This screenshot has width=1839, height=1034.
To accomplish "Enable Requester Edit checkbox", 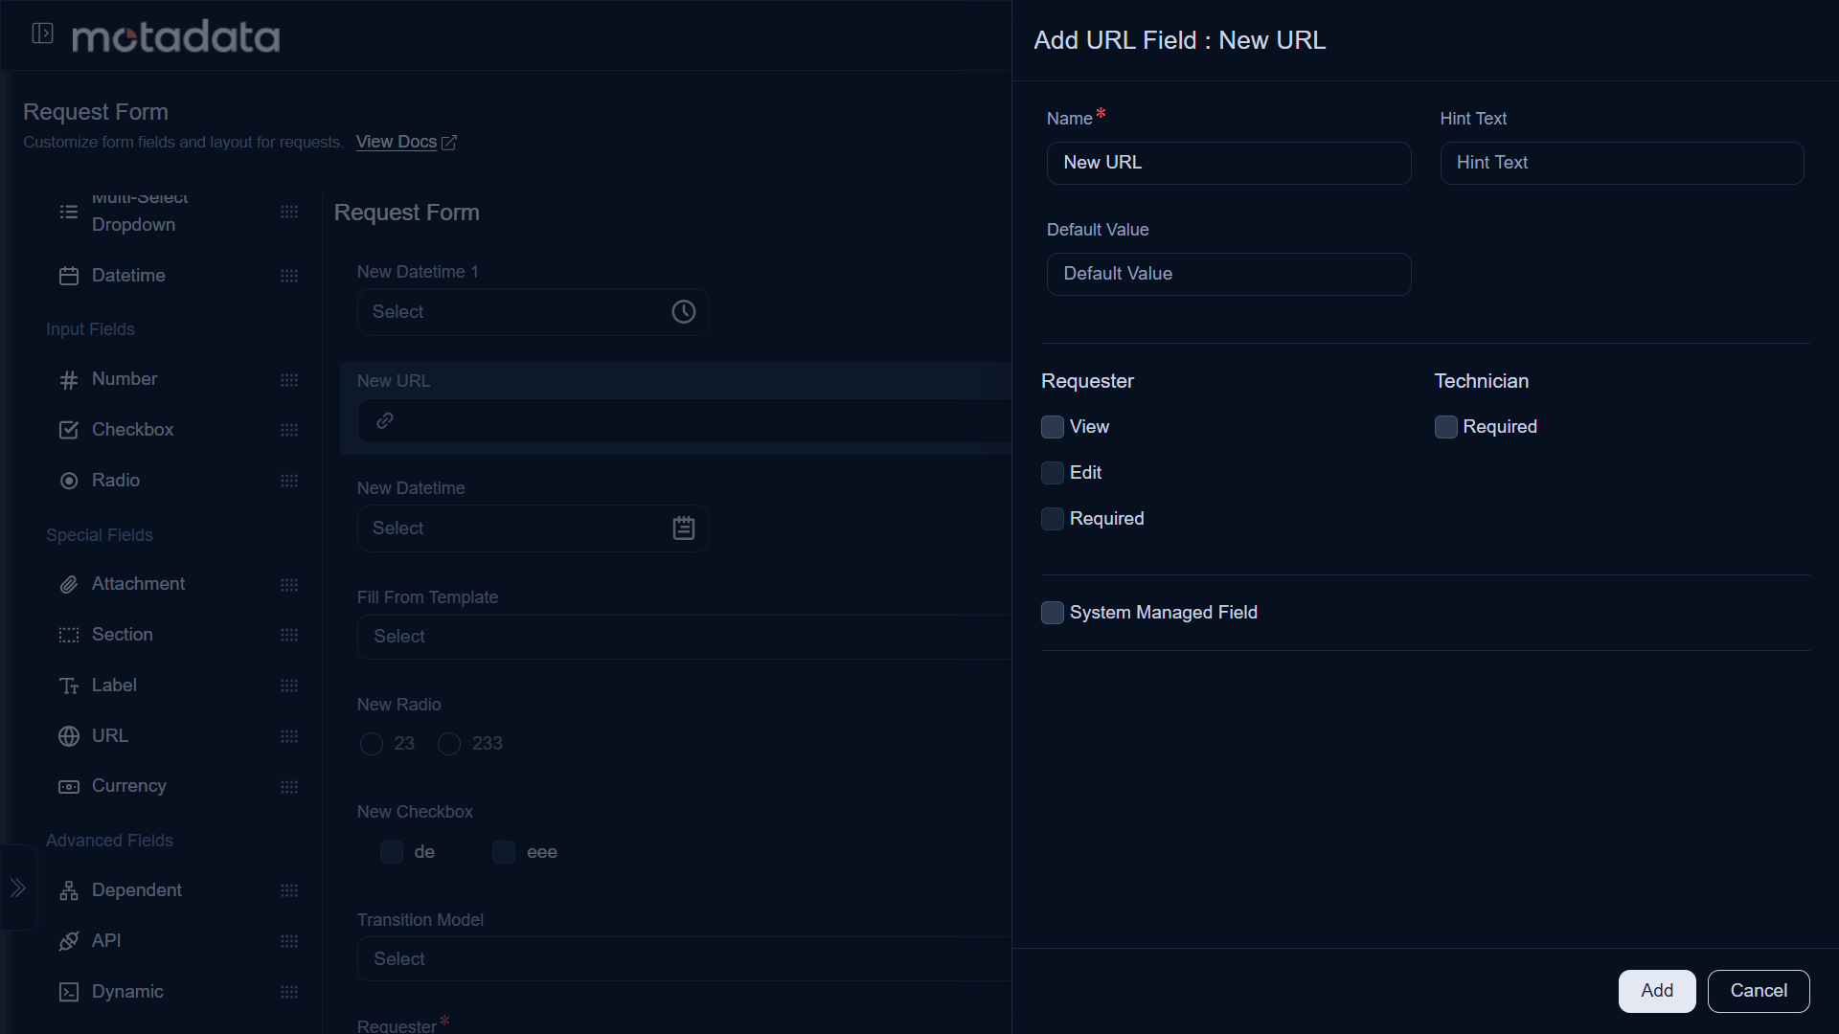I will (x=1053, y=473).
